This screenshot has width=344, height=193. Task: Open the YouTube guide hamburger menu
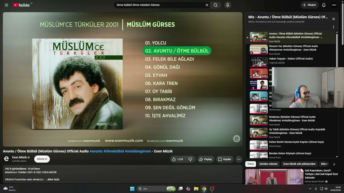pyautogui.click(x=6, y=5)
